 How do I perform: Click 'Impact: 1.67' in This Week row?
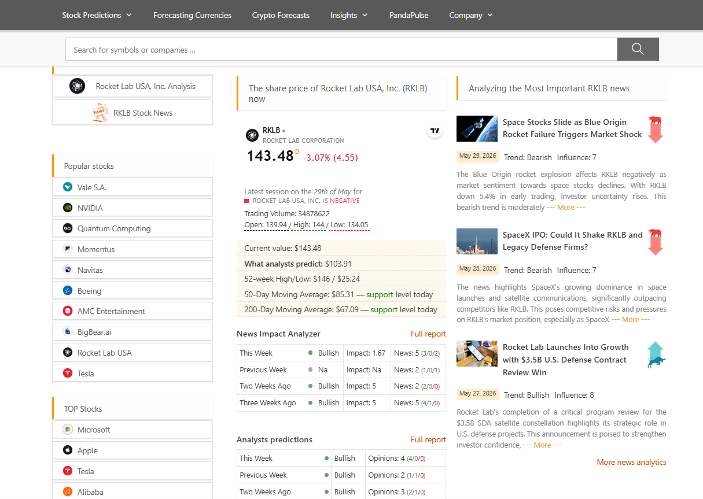click(366, 353)
